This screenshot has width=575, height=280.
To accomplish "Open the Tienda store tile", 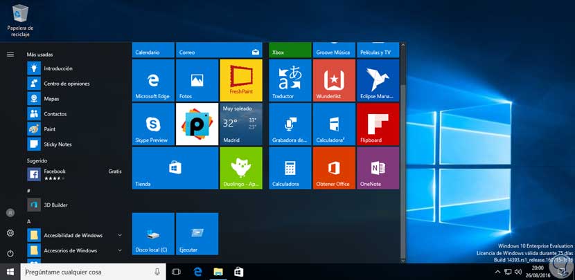I will [x=175, y=168].
